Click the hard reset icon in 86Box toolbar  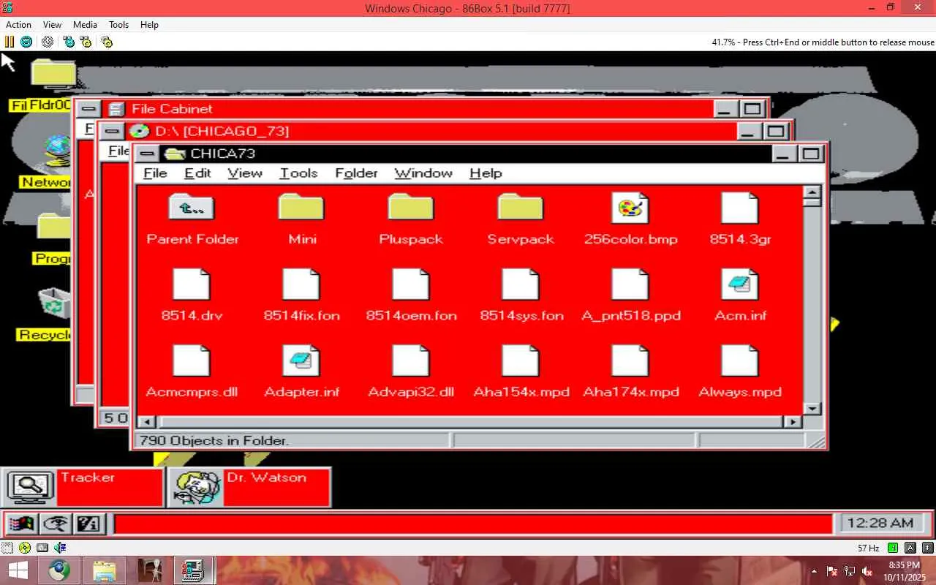point(26,42)
